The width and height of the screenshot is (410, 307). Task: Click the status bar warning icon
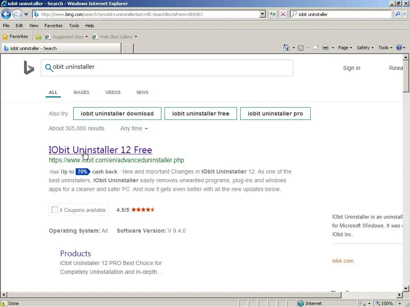4,303
